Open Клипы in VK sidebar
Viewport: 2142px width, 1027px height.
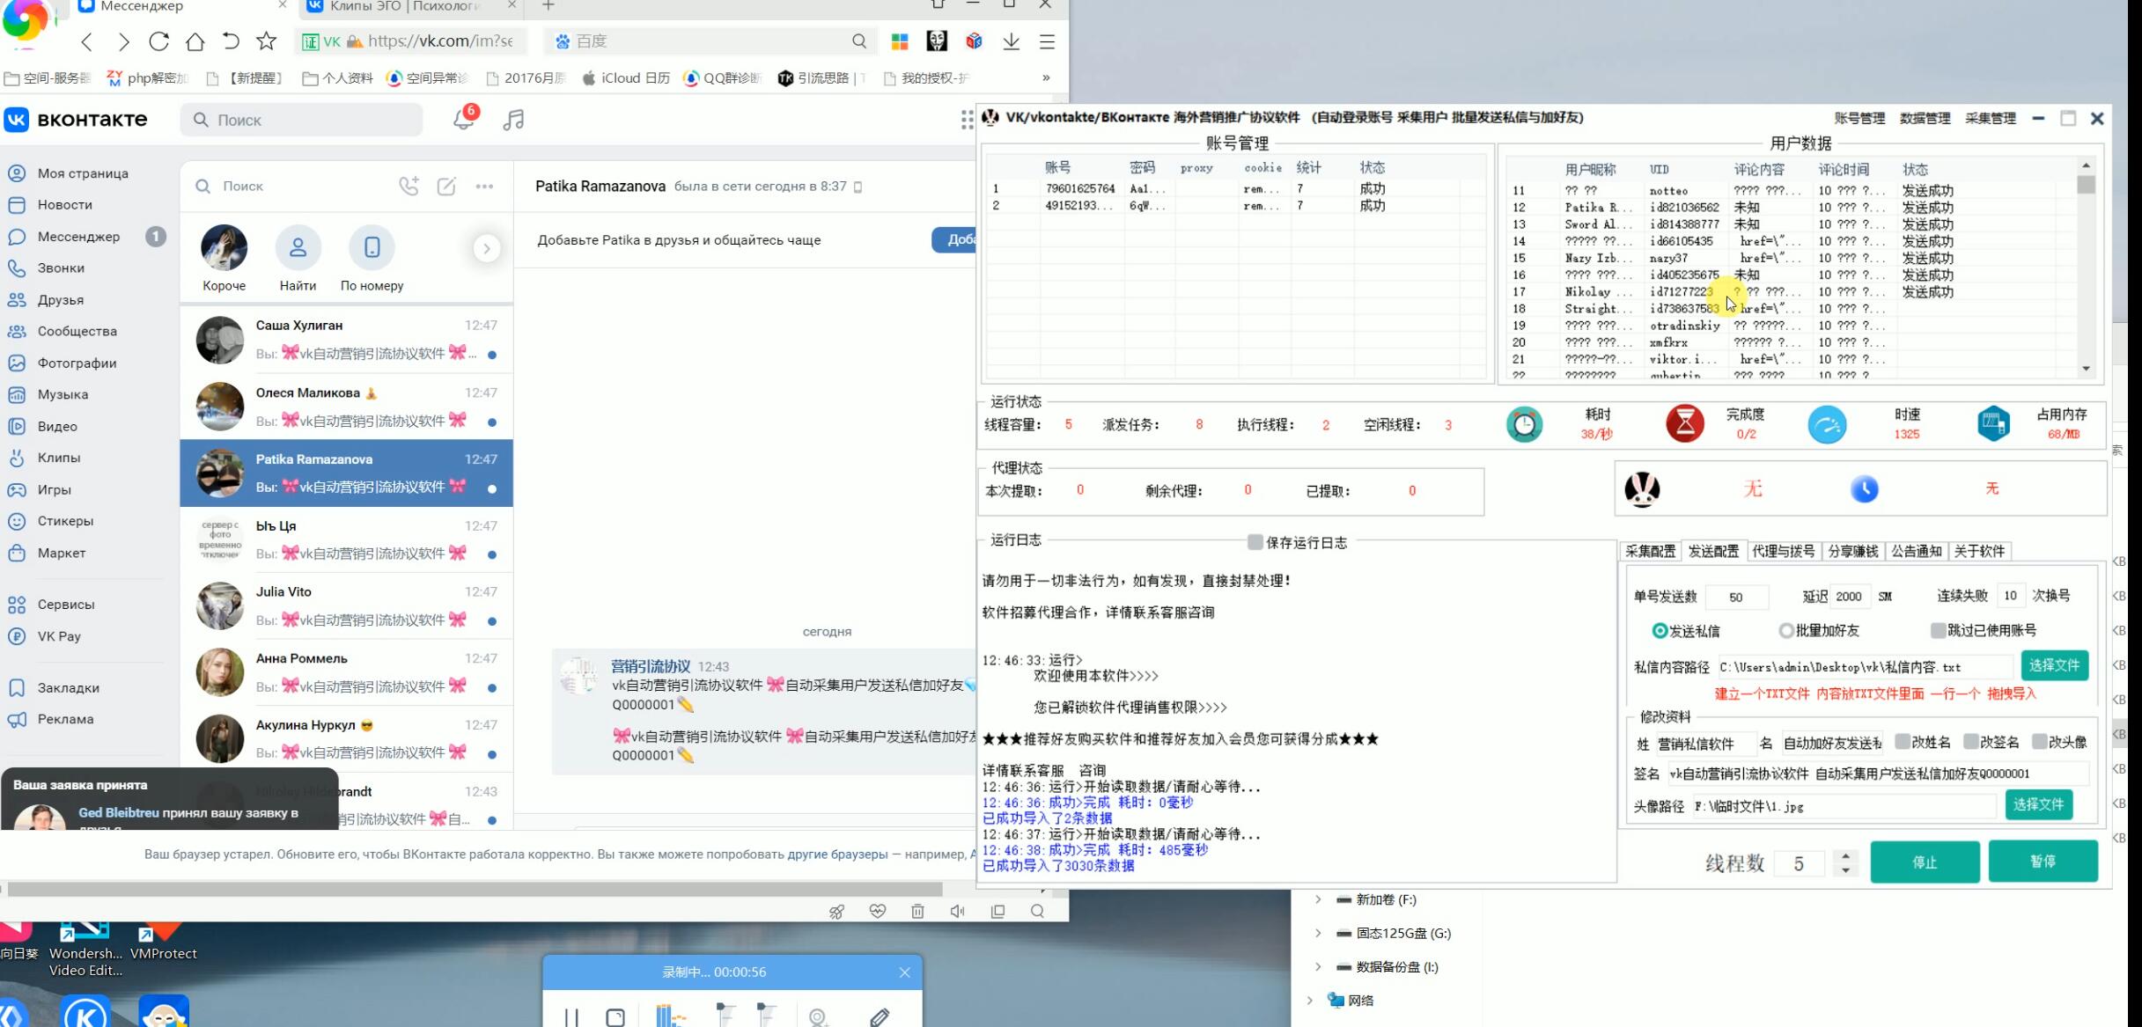pyautogui.click(x=58, y=458)
